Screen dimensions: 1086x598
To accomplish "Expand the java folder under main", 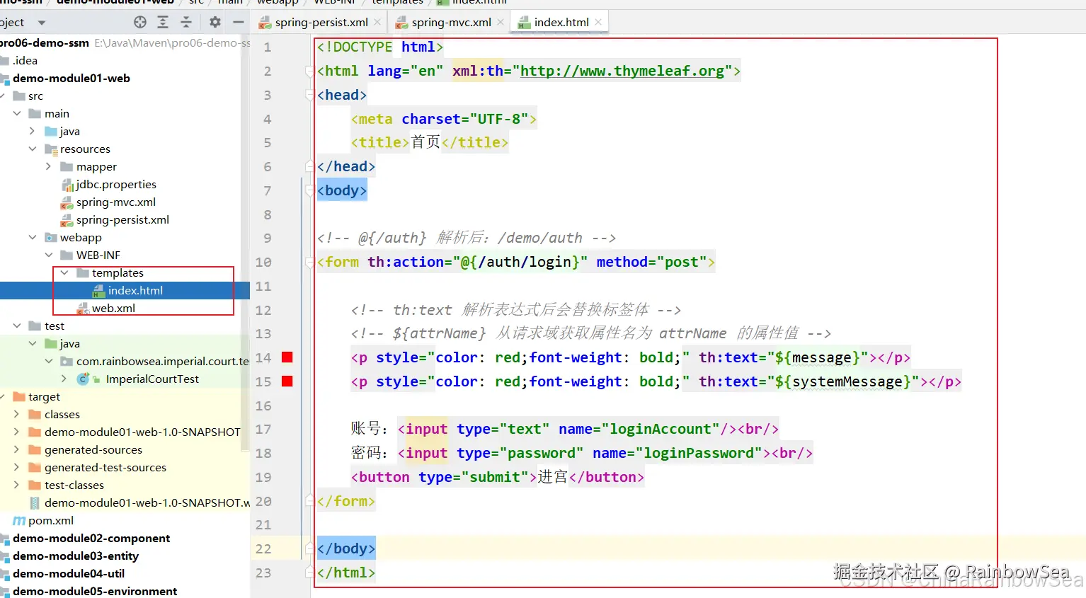I will pyautogui.click(x=33, y=131).
